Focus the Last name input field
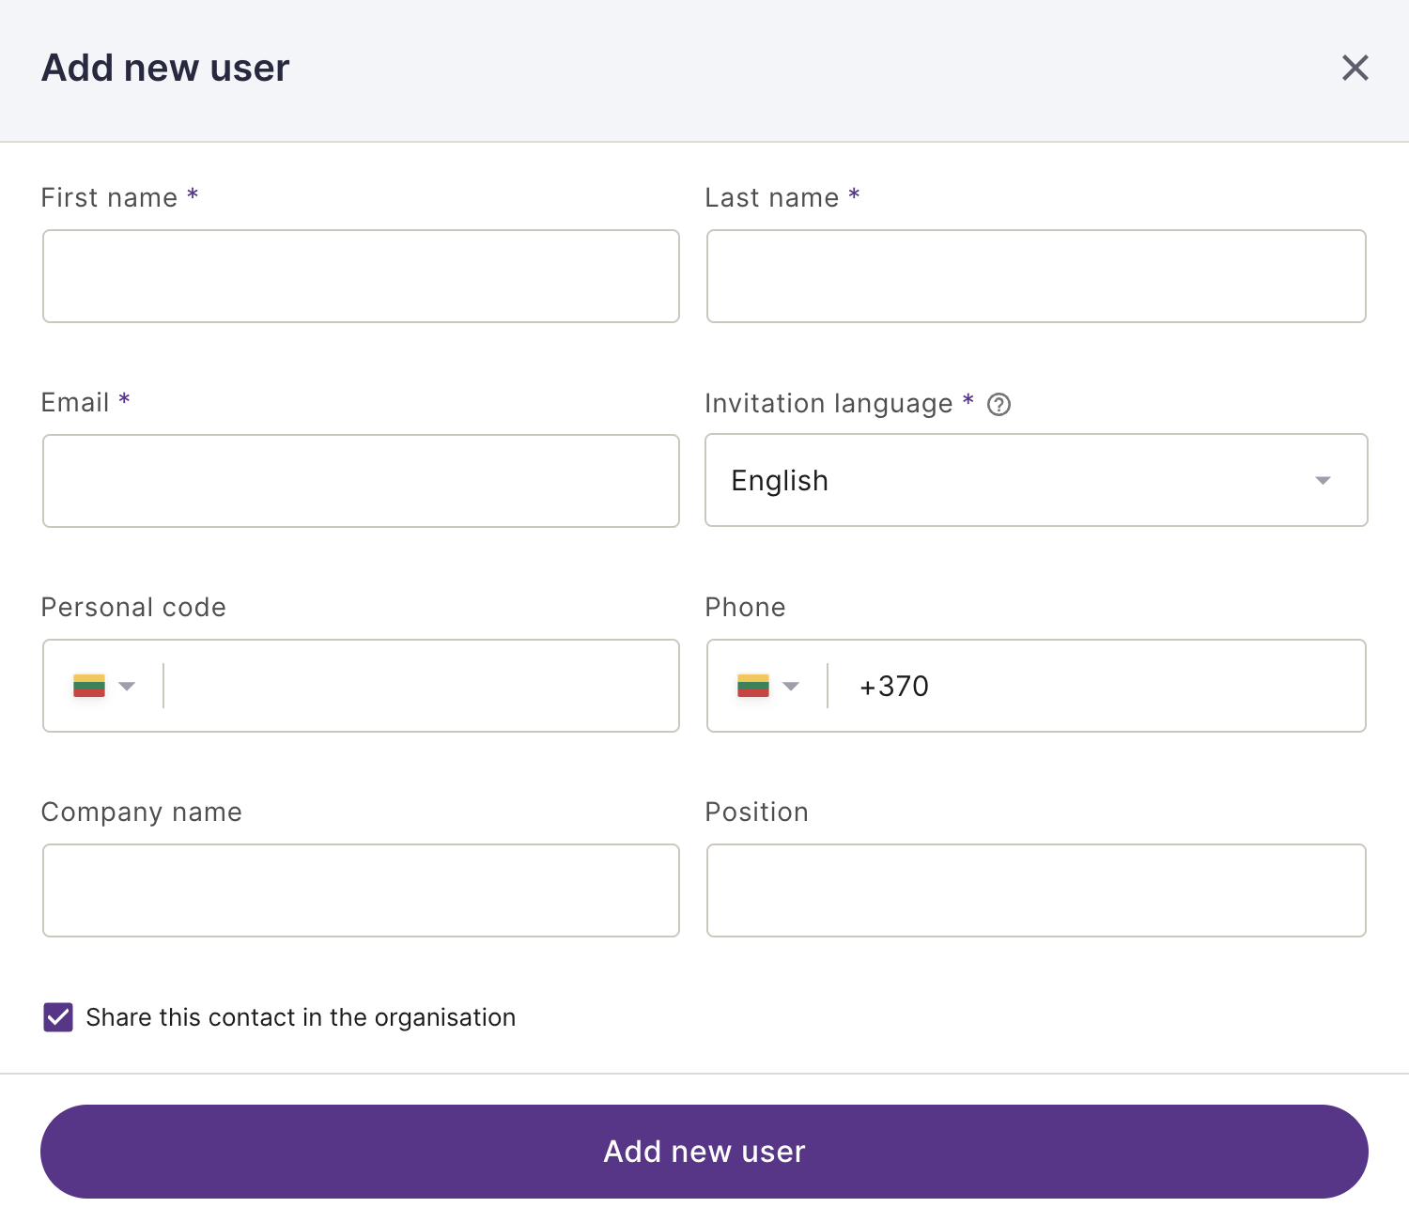The image size is (1409, 1223). pyautogui.click(x=1036, y=276)
